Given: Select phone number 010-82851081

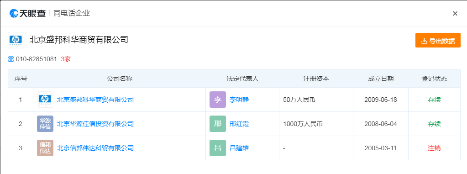Looking at the screenshot, I should [37, 59].
